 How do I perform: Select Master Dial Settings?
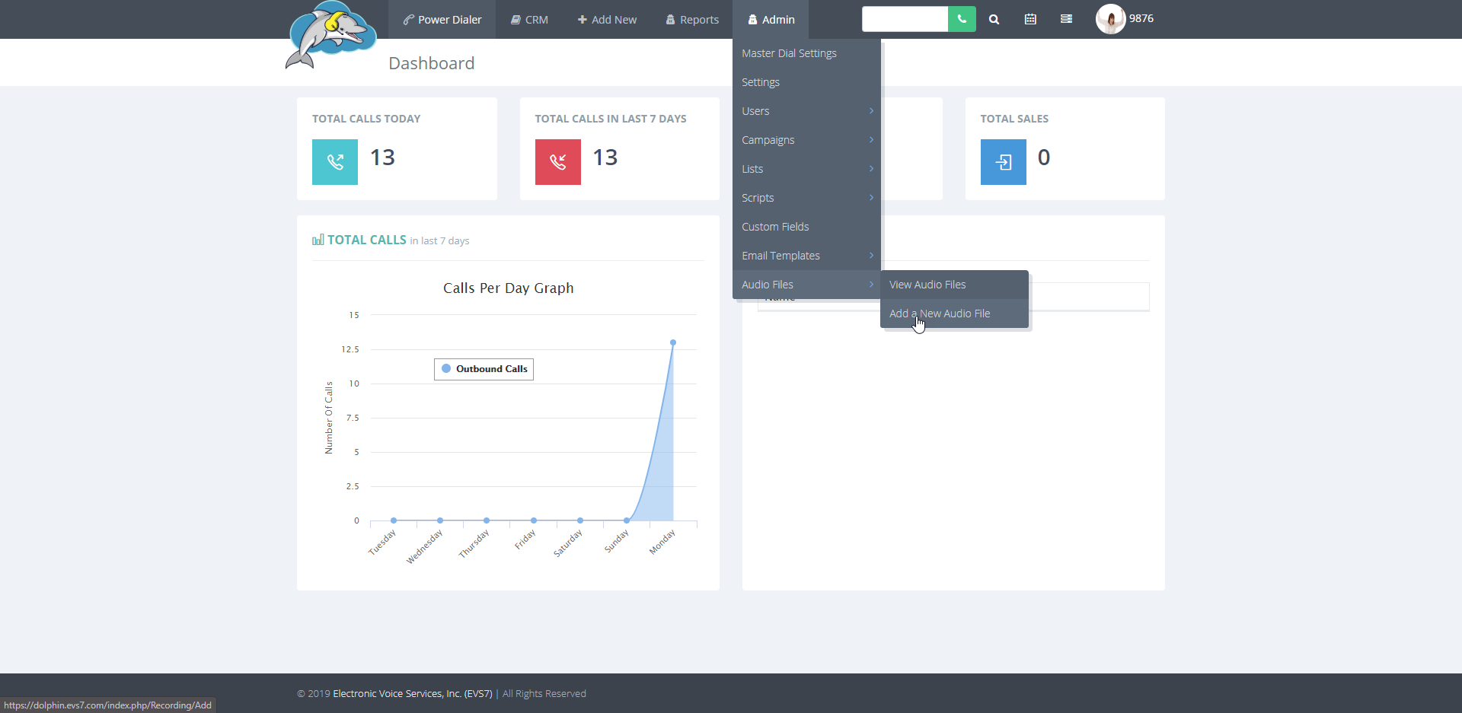tap(806, 53)
